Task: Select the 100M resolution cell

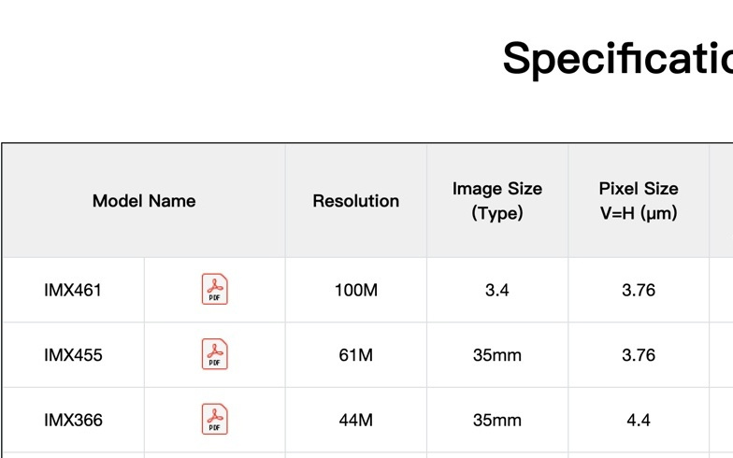Action: [x=356, y=290]
